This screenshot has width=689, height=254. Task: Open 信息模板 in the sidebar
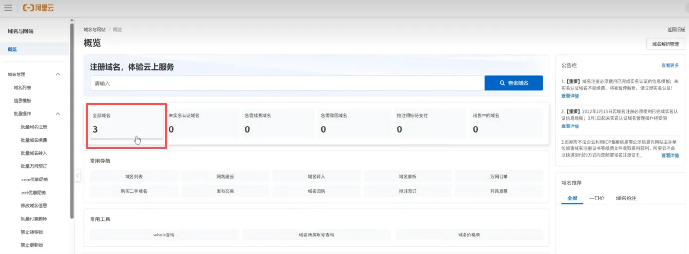[x=22, y=101]
